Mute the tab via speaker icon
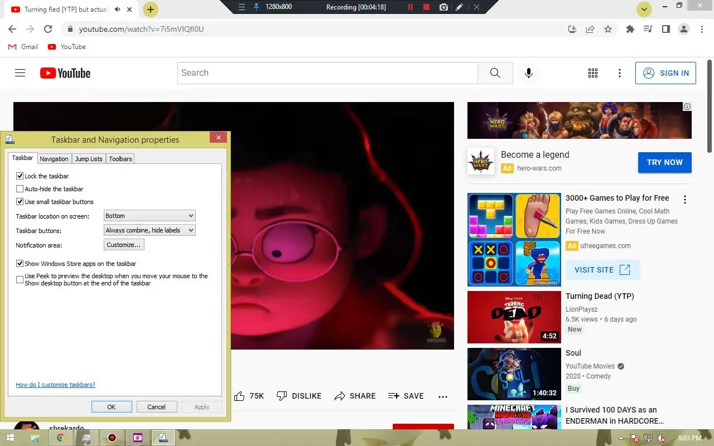 pyautogui.click(x=118, y=9)
